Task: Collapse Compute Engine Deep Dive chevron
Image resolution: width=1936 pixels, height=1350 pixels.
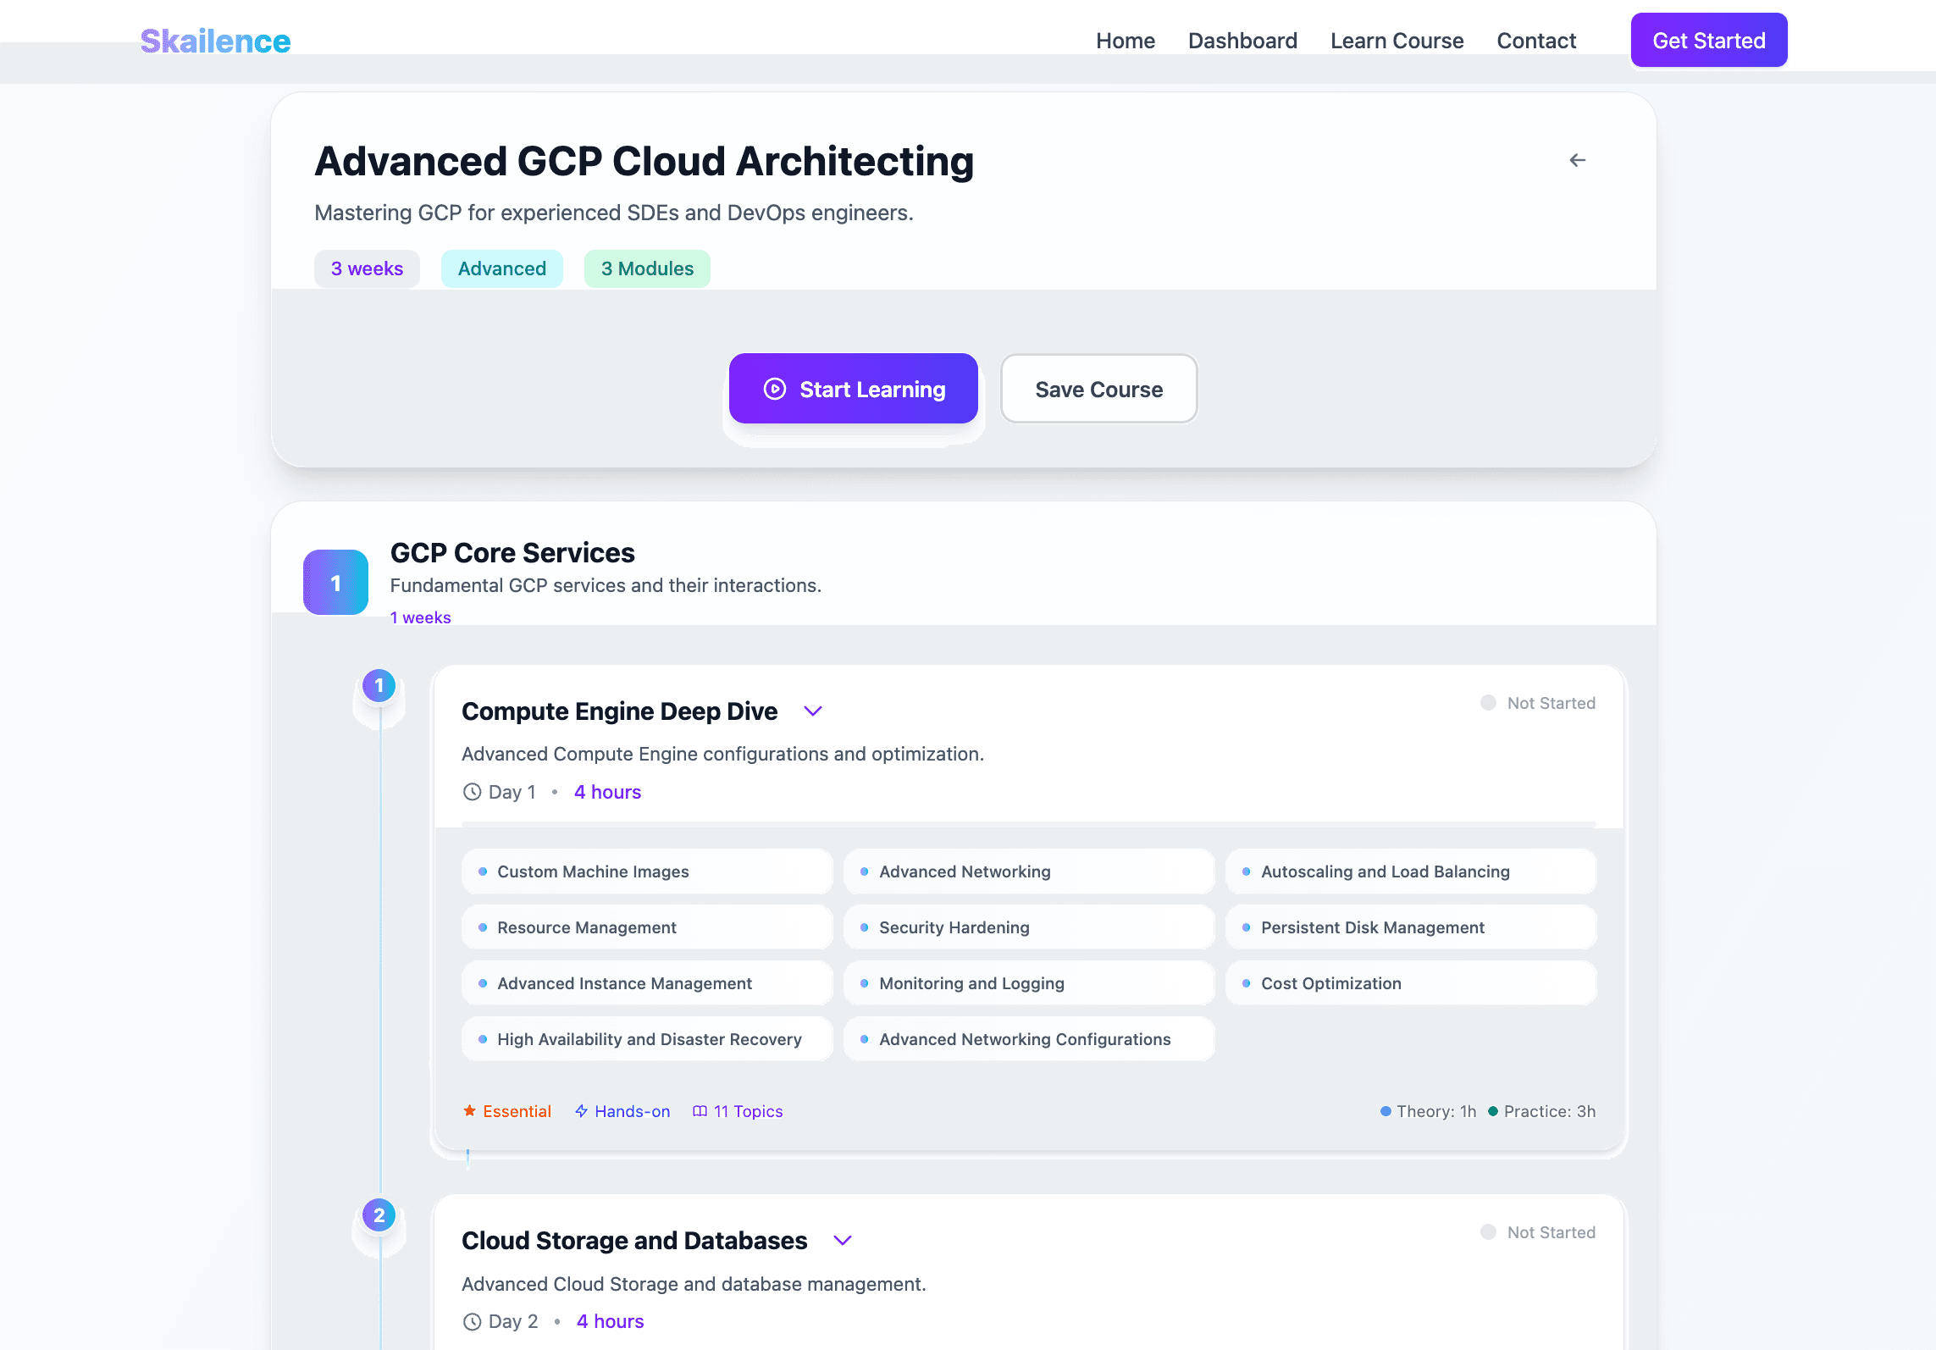Action: [x=813, y=711]
